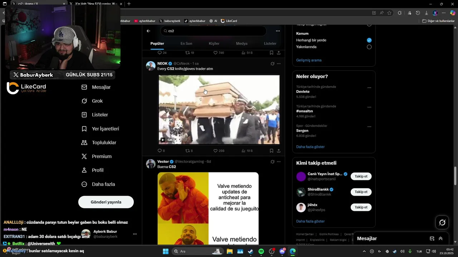This screenshot has height=257, width=458.
Task: Open search options three-dot menu
Action: point(278,31)
